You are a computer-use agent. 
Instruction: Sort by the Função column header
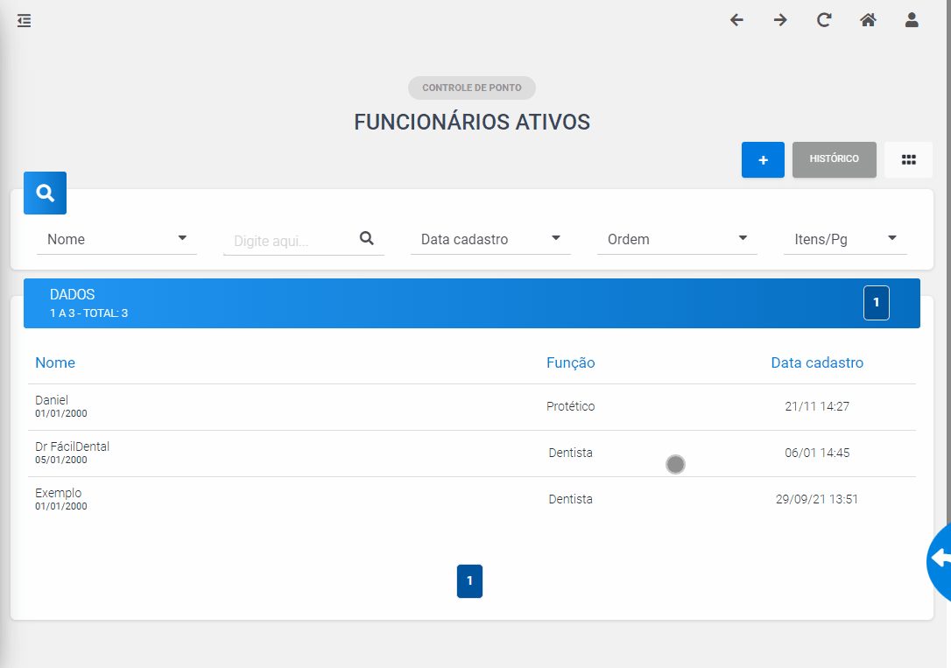point(570,362)
